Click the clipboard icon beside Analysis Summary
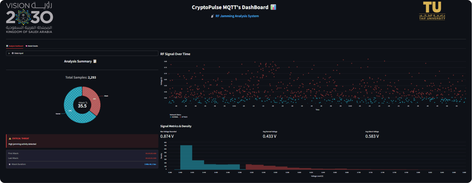Screen dimensions: 472x183 point(95,61)
